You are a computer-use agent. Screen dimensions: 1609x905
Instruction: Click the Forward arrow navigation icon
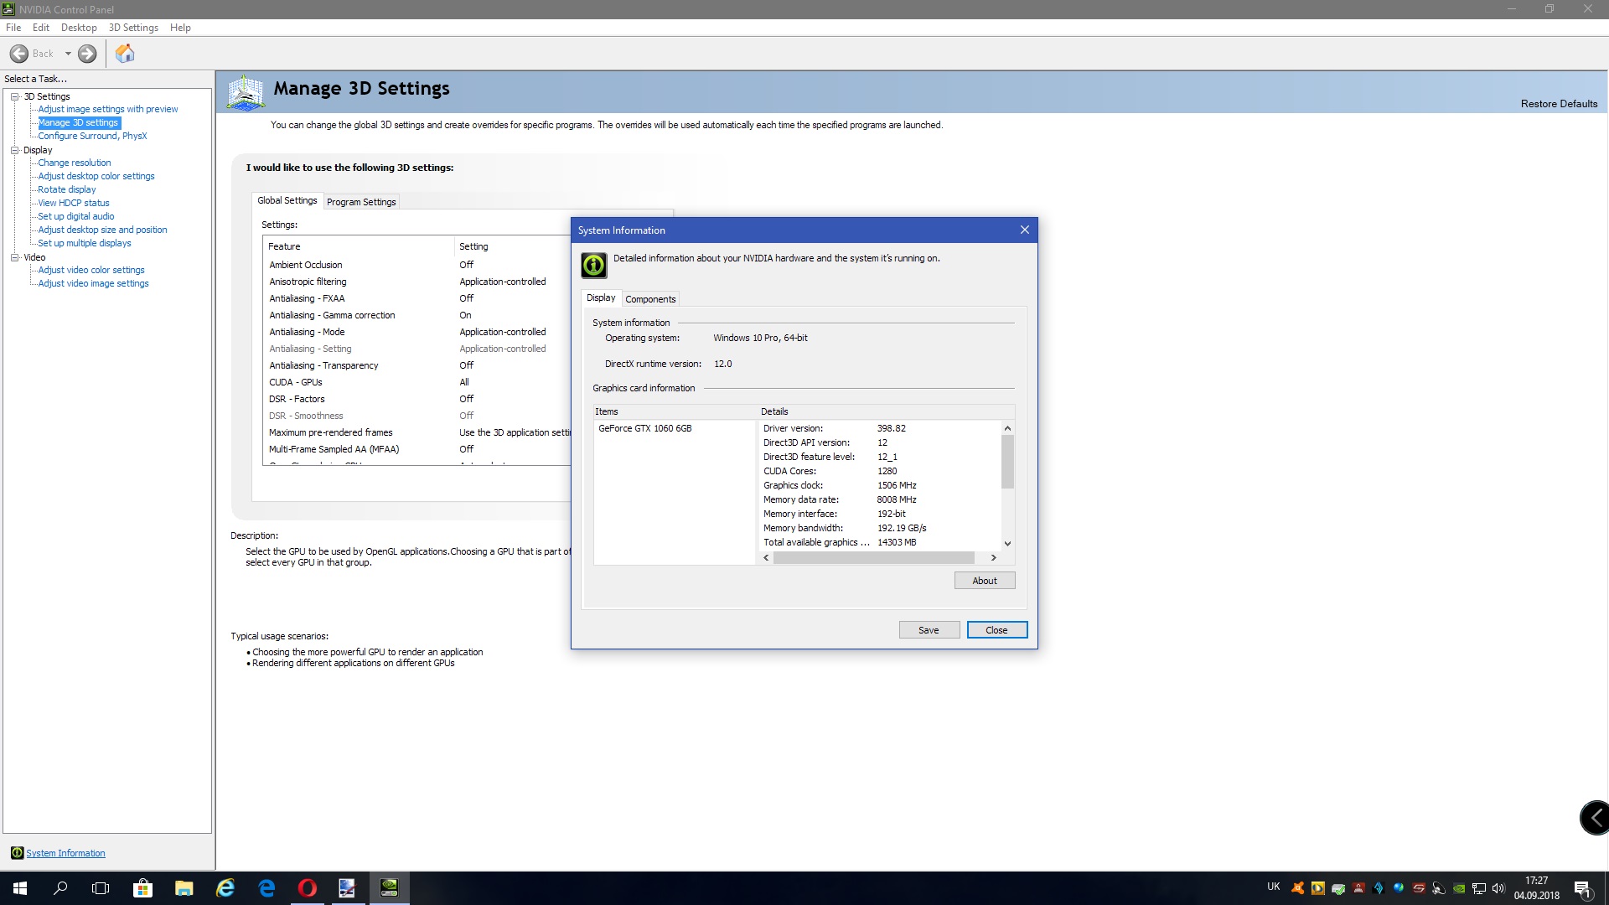point(87,54)
